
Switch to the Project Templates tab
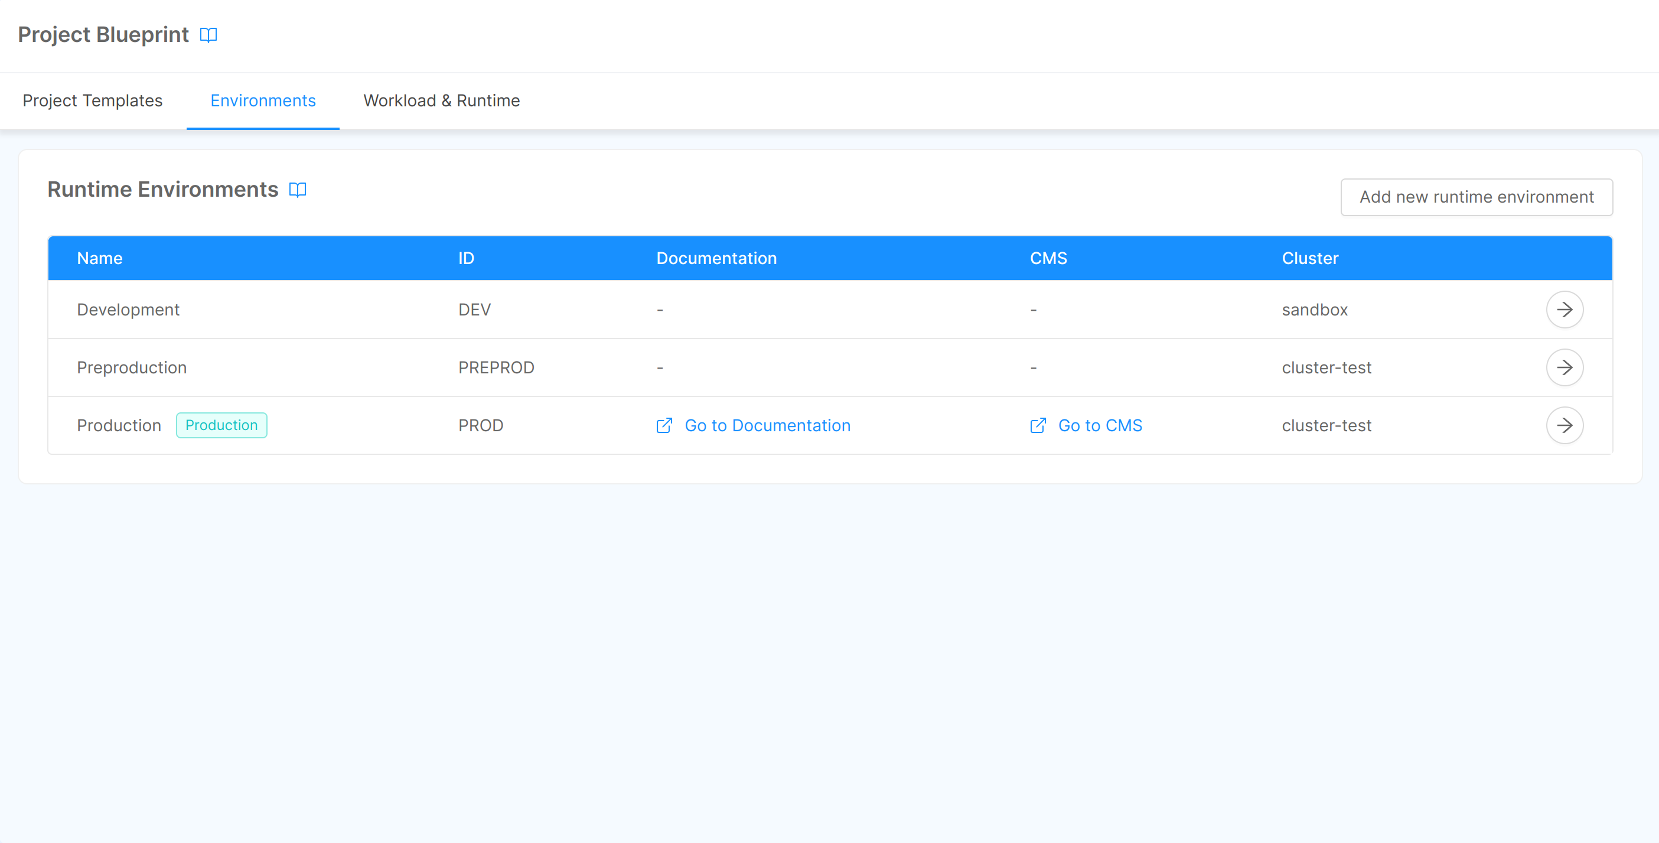[92, 100]
